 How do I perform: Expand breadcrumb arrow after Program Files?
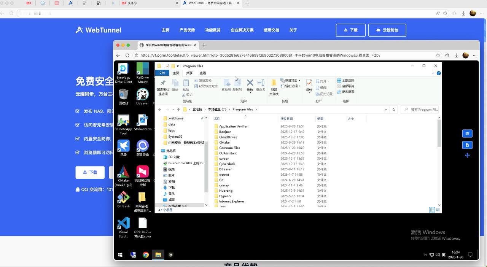tap(256, 110)
